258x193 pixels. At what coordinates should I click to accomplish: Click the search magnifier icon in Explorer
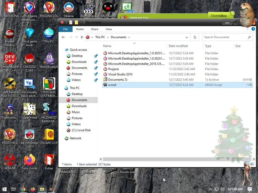coord(249,37)
